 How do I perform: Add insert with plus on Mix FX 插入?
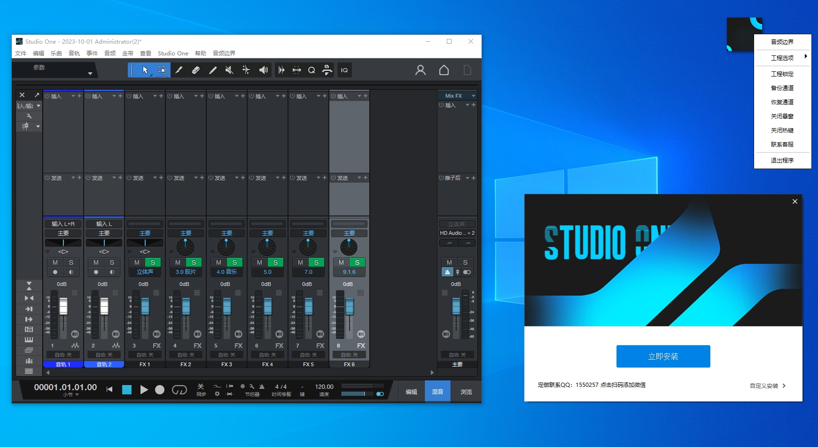[474, 105]
